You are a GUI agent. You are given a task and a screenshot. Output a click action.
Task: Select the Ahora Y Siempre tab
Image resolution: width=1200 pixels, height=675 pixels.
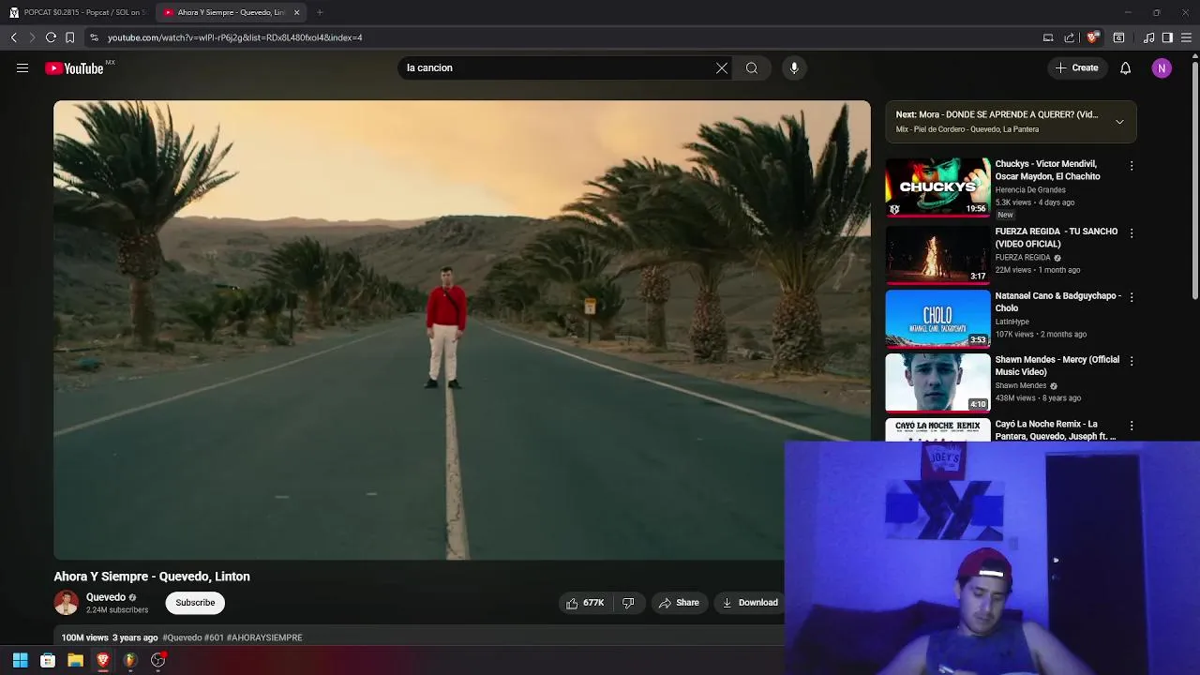[225, 12]
